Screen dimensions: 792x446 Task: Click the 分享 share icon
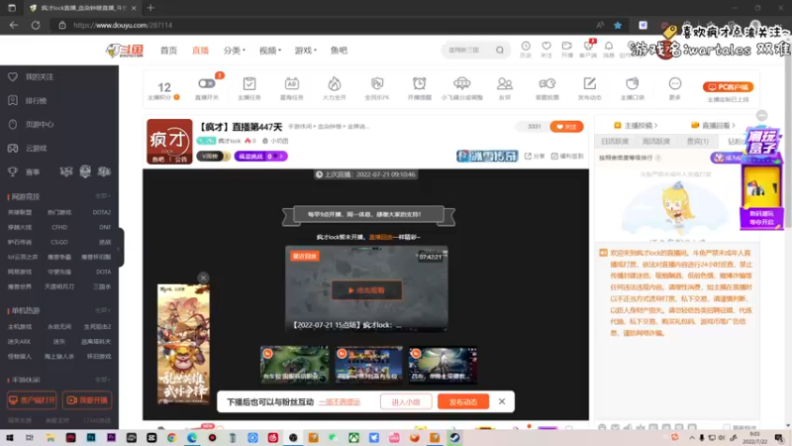(534, 157)
